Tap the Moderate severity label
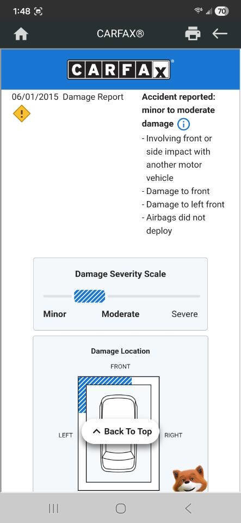 (x=121, y=314)
